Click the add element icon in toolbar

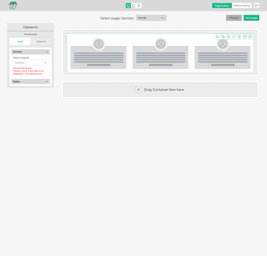tap(228, 37)
